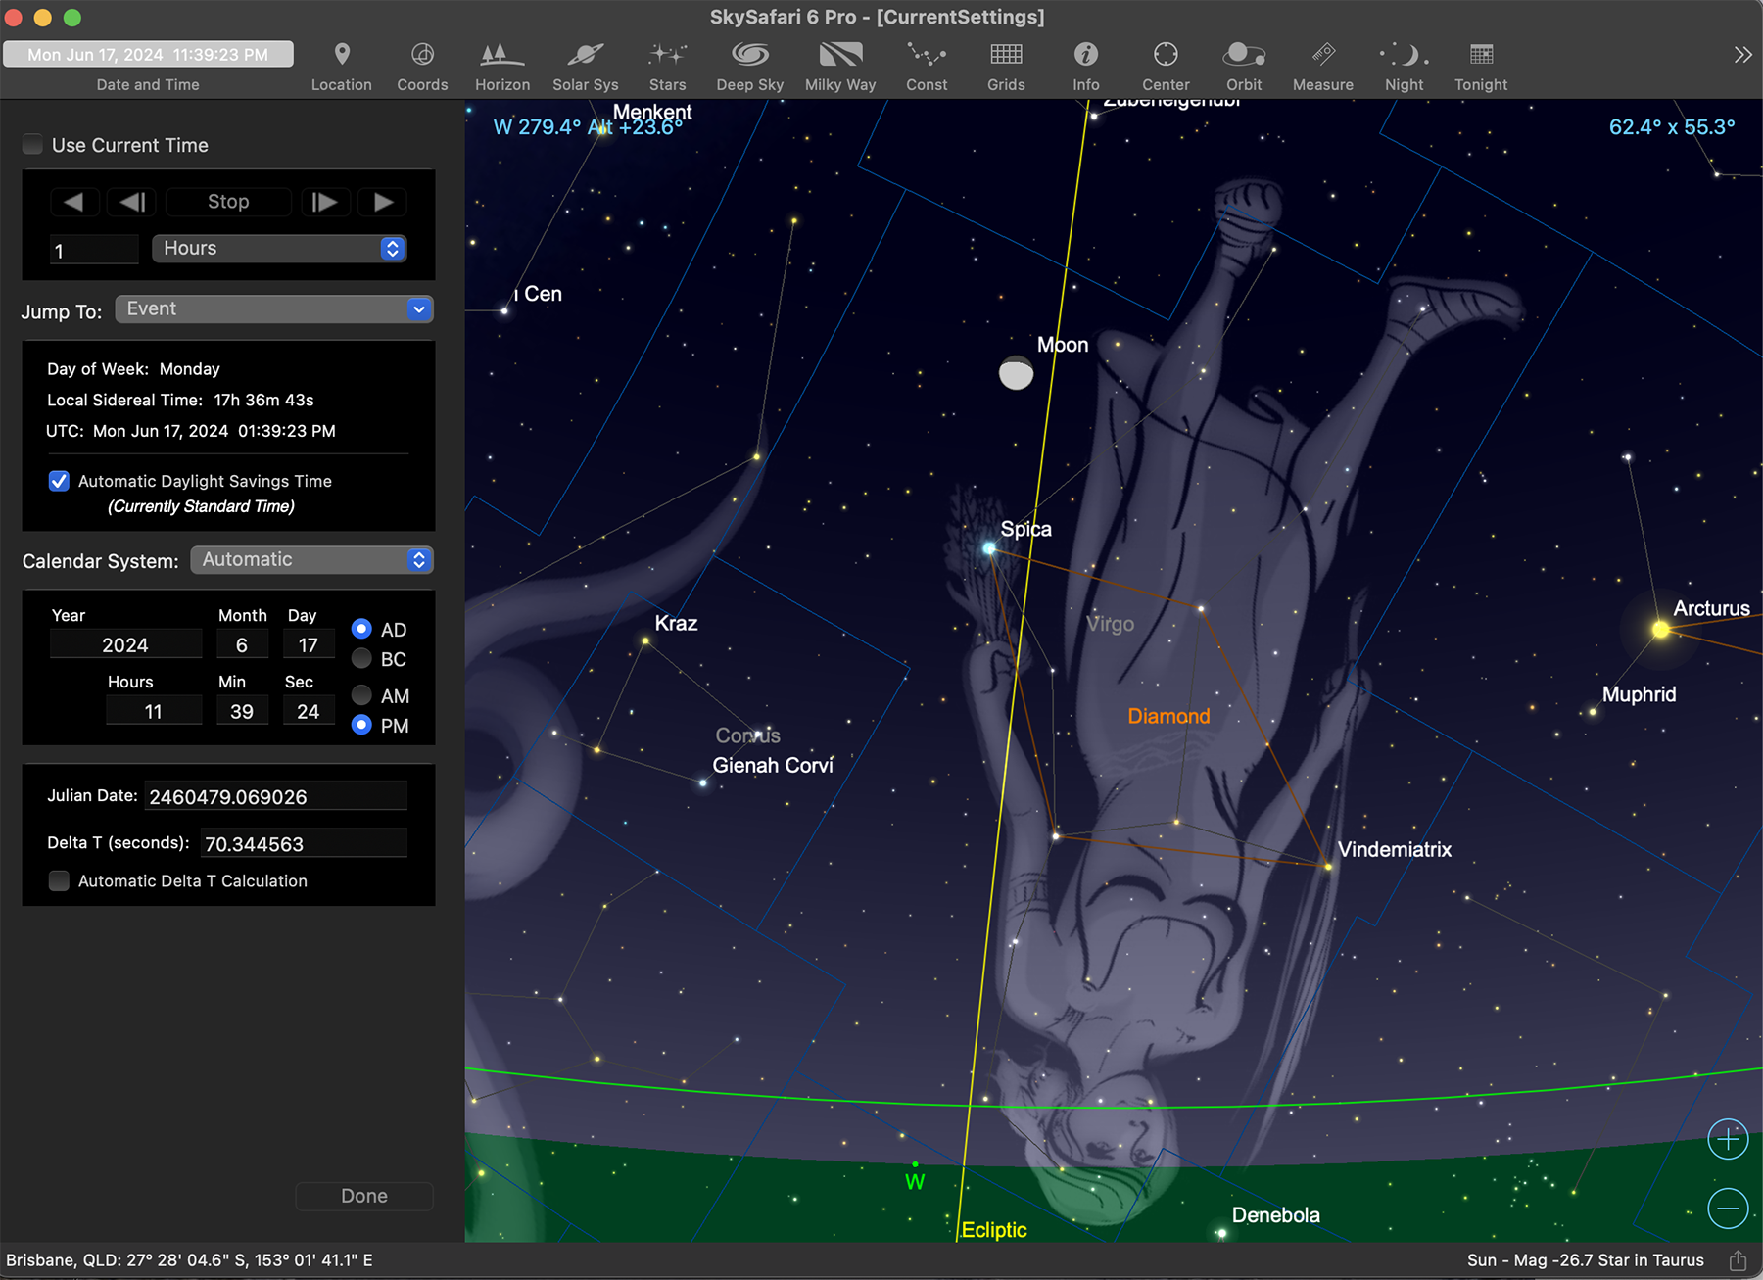Click the Date and Time display button
The height and width of the screenshot is (1280, 1763).
(x=148, y=54)
